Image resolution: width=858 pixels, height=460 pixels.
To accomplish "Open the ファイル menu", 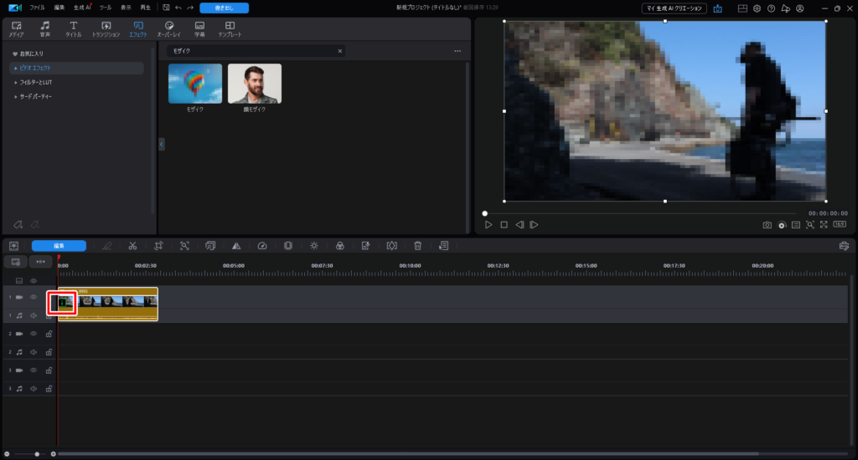I will pyautogui.click(x=37, y=8).
